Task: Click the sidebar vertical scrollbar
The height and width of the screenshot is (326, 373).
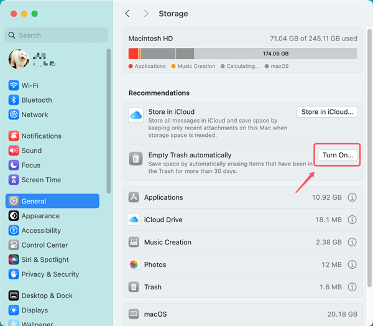Action: coord(109,121)
